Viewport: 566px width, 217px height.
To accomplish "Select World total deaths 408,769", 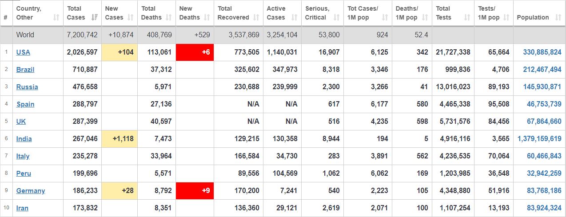I will pyautogui.click(x=159, y=35).
